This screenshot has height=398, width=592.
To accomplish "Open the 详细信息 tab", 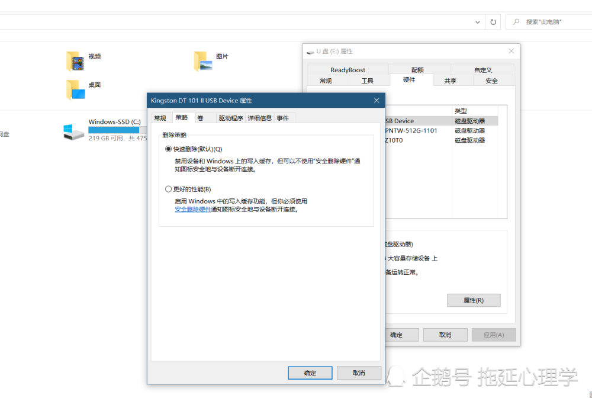I will (x=260, y=118).
